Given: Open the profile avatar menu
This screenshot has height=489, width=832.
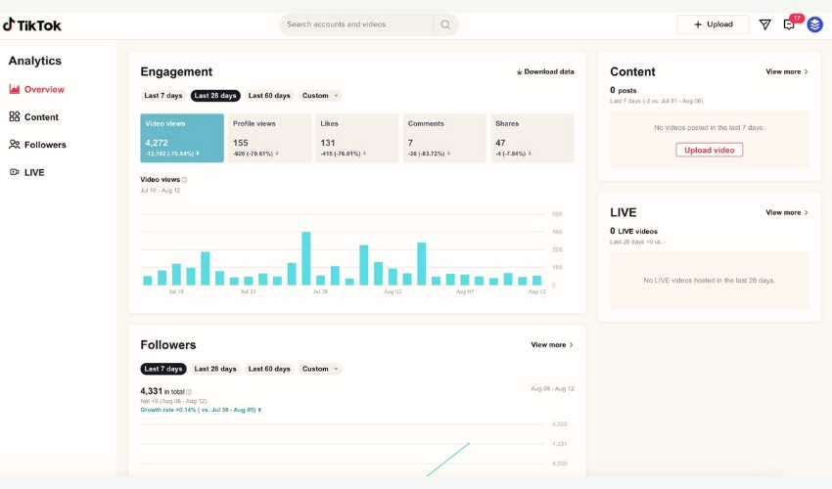Looking at the screenshot, I should click(x=814, y=24).
